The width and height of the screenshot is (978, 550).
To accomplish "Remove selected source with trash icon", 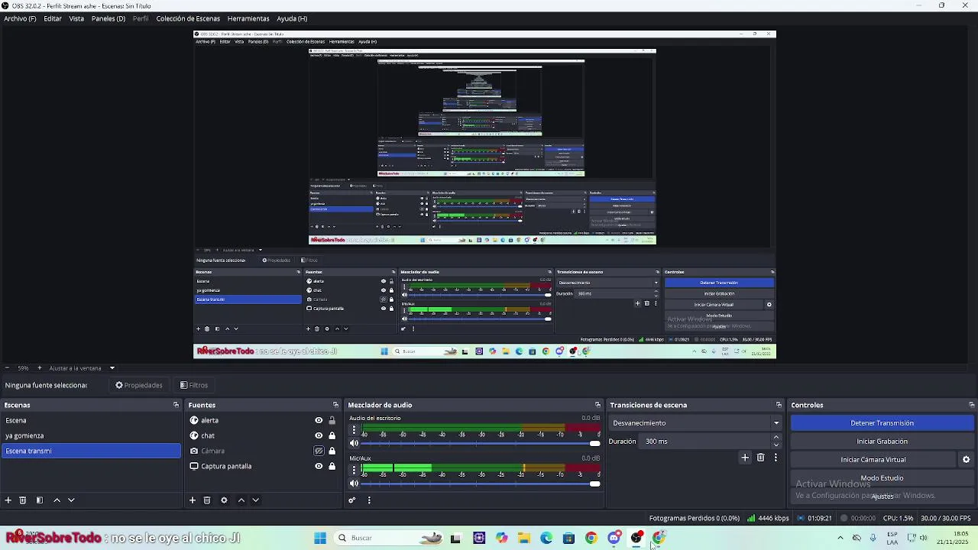I will pos(207,500).
